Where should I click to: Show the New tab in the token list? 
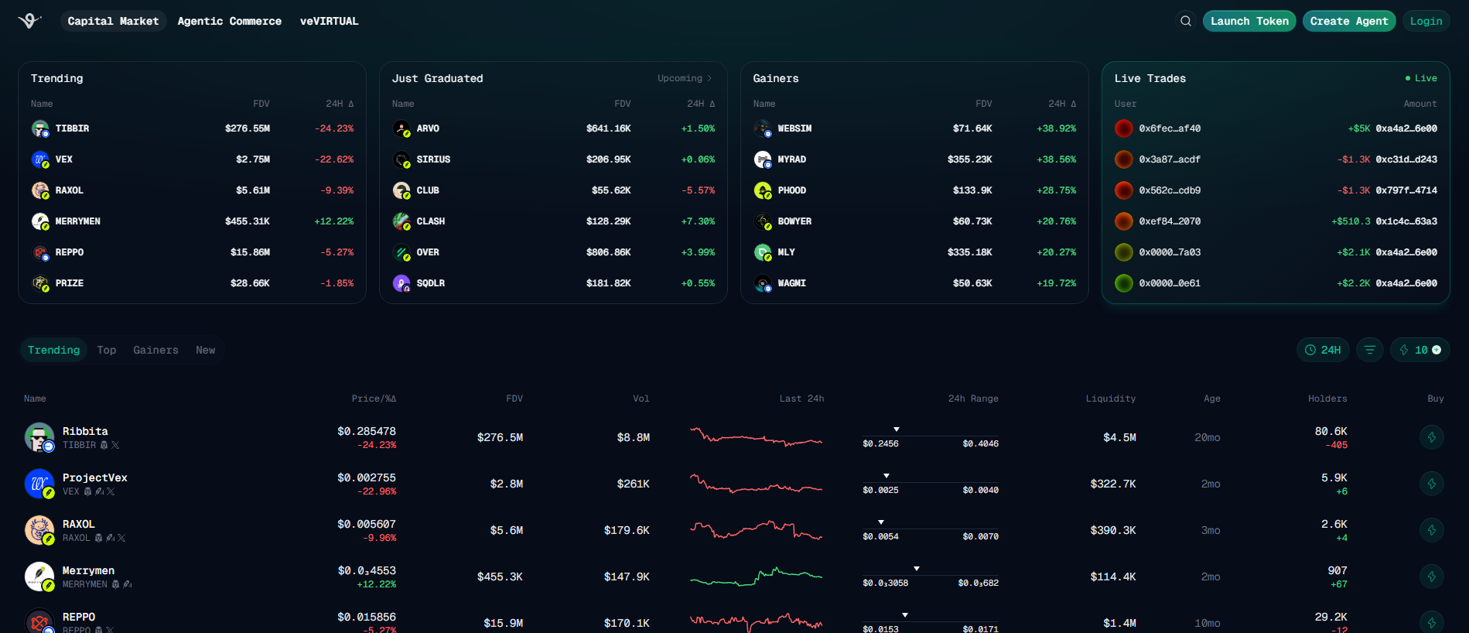click(x=206, y=350)
